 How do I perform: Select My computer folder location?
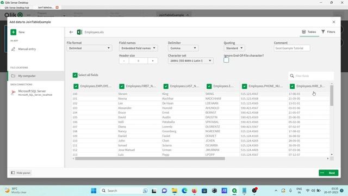click(35, 76)
